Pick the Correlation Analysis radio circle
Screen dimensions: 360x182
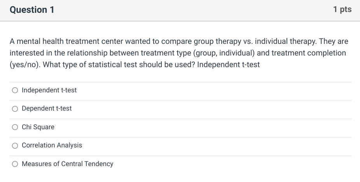[15, 146]
